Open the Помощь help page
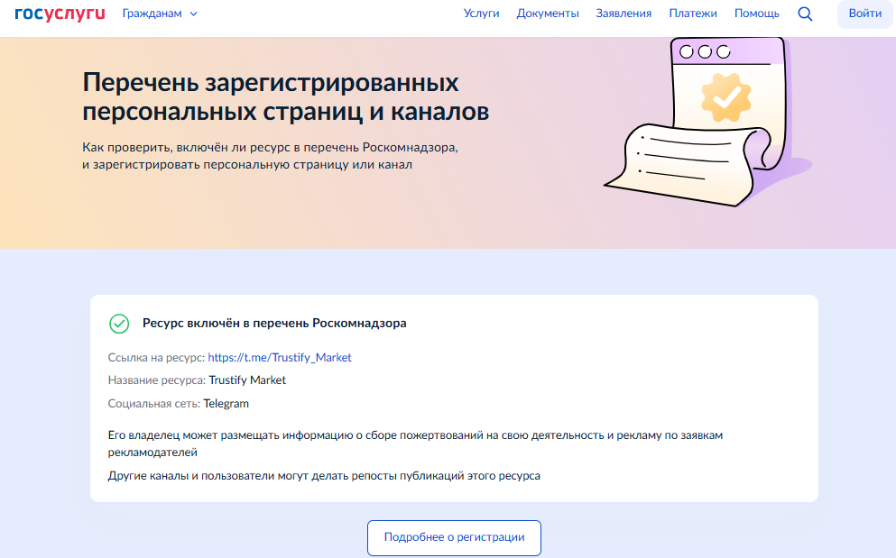The image size is (896, 558). coord(756,14)
